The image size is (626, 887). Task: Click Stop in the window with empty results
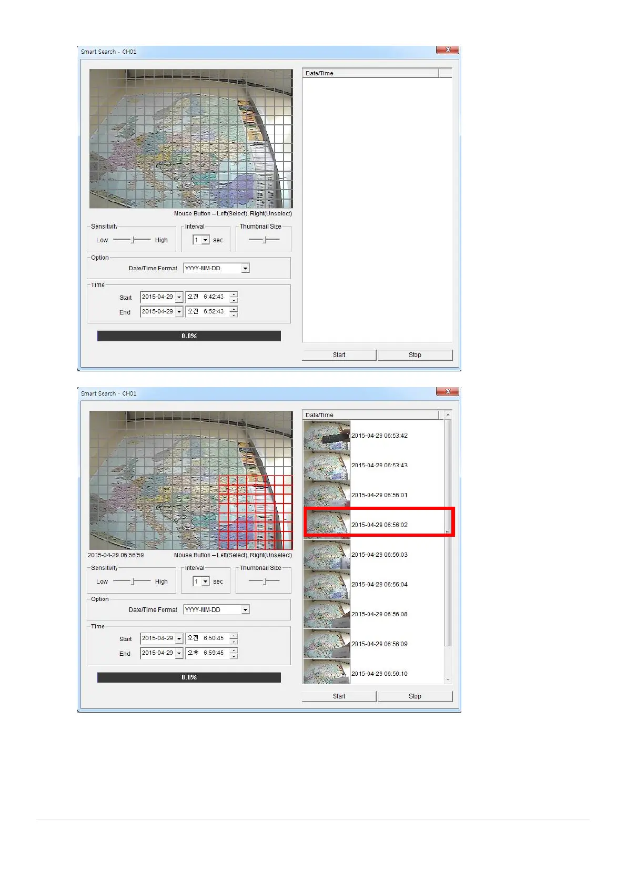tap(415, 355)
